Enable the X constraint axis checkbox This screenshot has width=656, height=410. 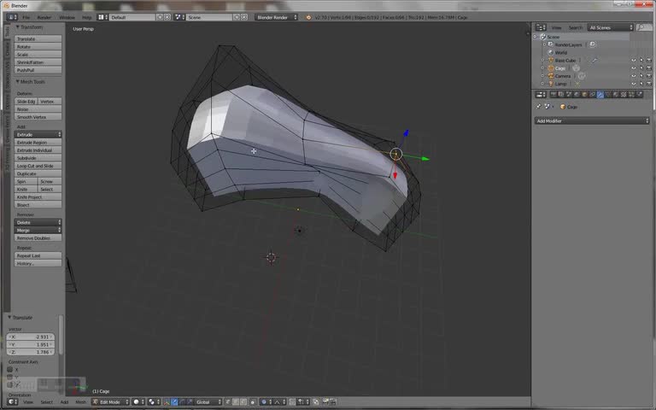[x=10, y=369]
